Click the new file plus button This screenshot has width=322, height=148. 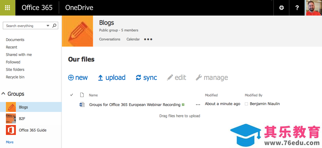[78, 77]
